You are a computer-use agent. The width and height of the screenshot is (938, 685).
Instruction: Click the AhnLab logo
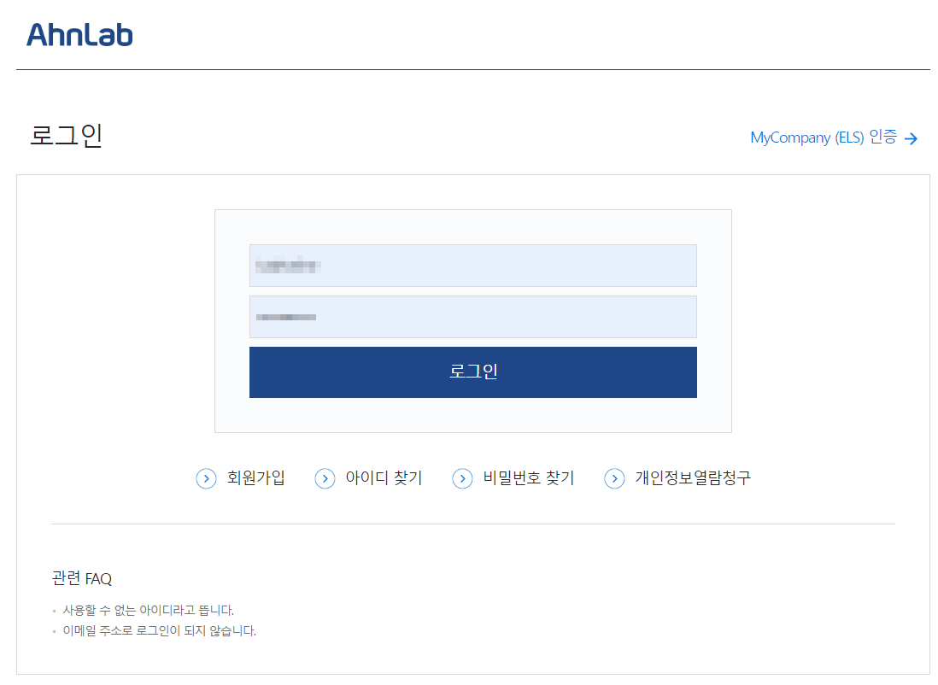79,34
